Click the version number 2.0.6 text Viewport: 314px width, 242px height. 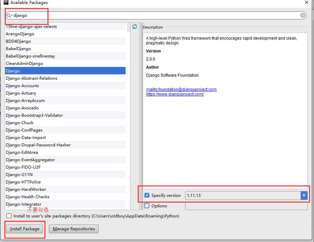click(151, 59)
